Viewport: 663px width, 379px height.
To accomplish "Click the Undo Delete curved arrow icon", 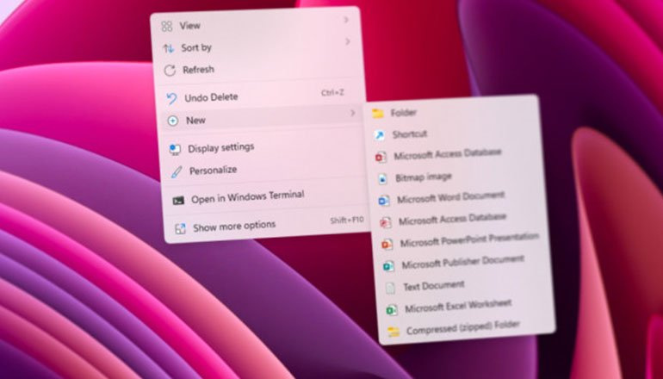I will [x=171, y=98].
